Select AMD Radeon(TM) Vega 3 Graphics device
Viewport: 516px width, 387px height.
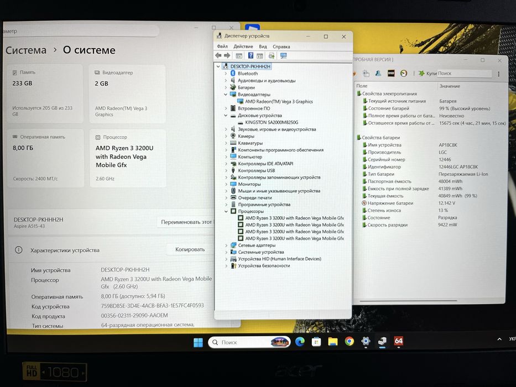279,101
